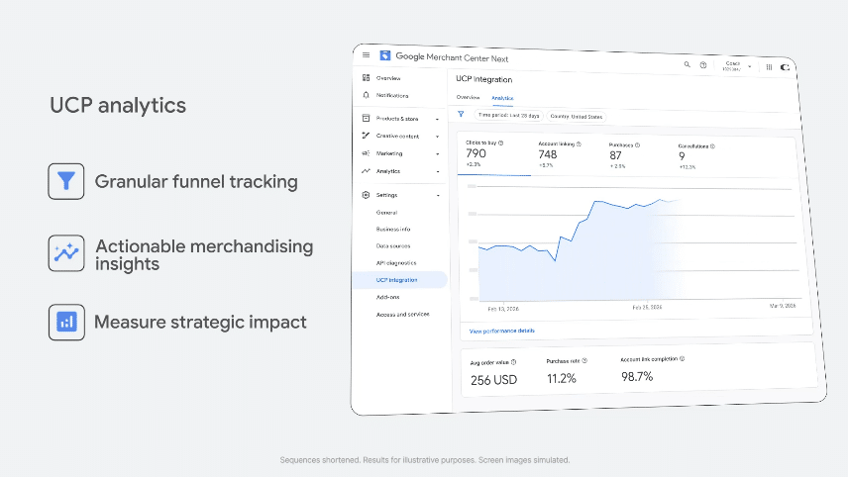Open the Google apps grid icon
Image resolution: width=848 pixels, height=477 pixels.
(x=769, y=67)
